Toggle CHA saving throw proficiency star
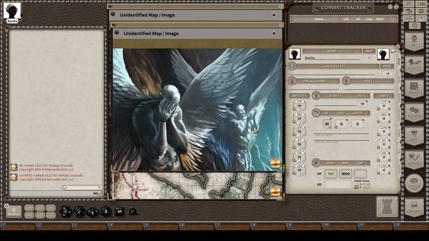This screenshot has height=241, width=429. [389, 173]
